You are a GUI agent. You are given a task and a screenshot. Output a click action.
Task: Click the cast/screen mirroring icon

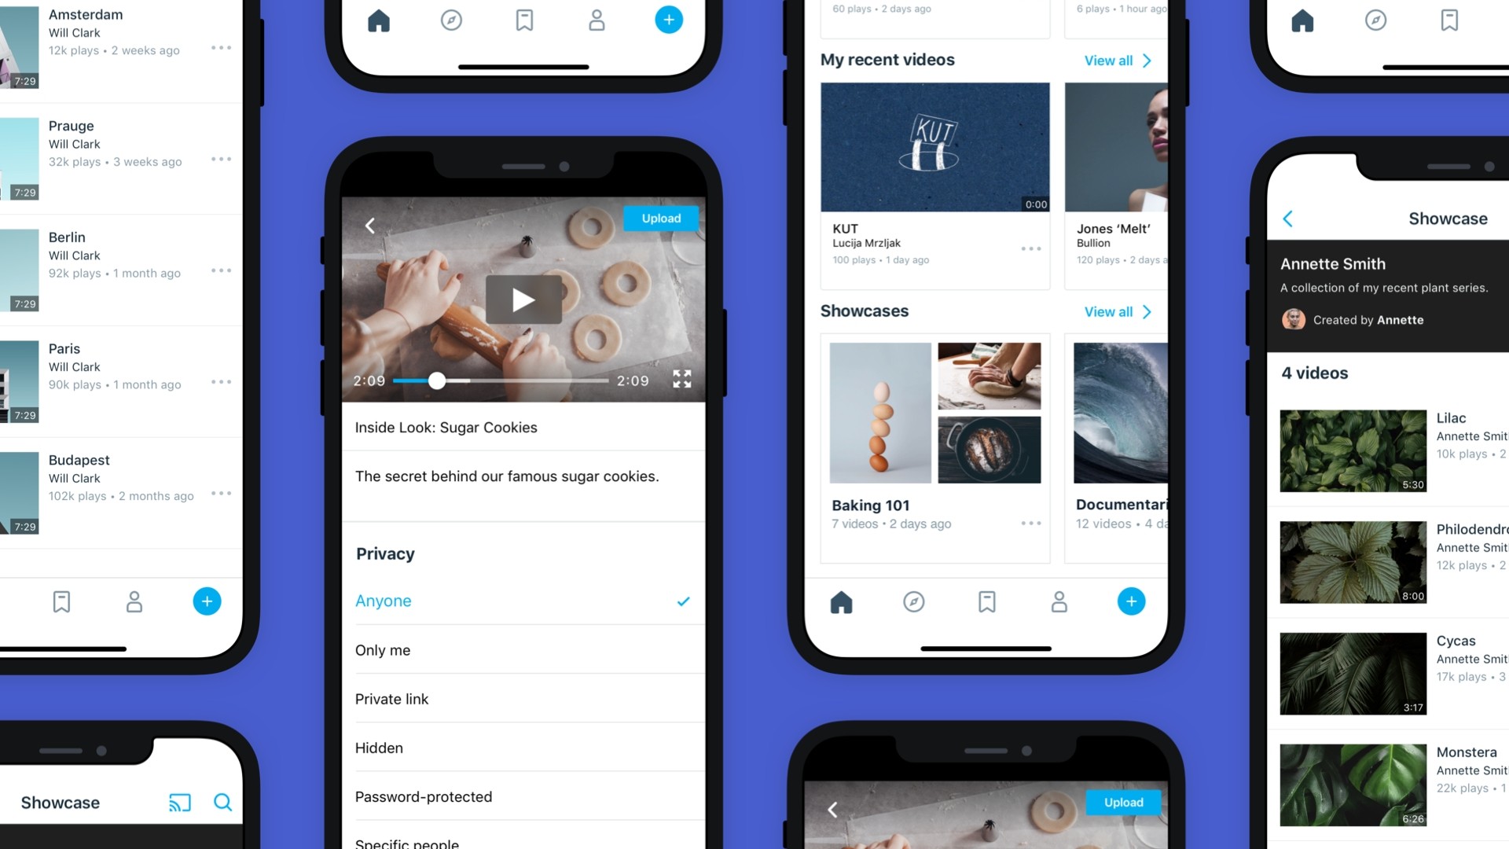pyautogui.click(x=179, y=801)
